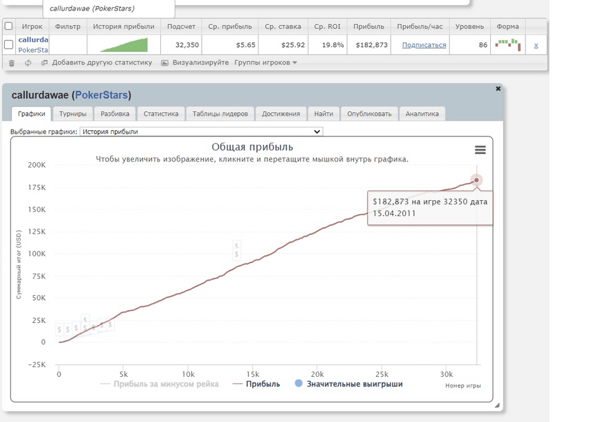
Task: Open the Таблицы лидеров tab
Action: [x=220, y=114]
